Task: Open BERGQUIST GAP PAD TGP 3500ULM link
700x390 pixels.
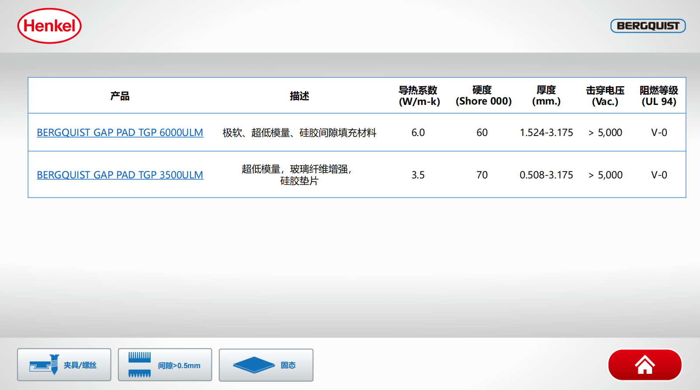Action: tap(120, 175)
